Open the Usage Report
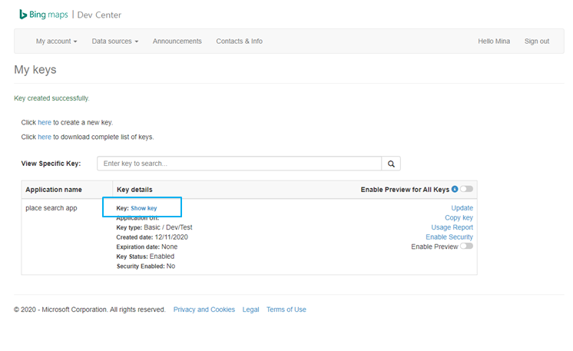 (x=452, y=227)
